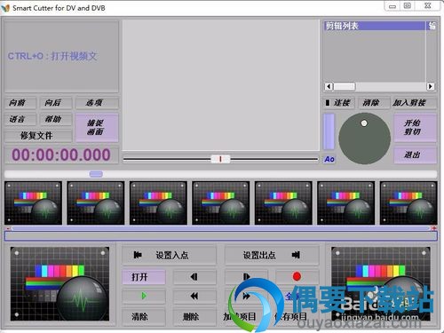Click the 向前 (forward) button
Image resolution: width=444 pixels, height=333 pixels.
point(20,103)
